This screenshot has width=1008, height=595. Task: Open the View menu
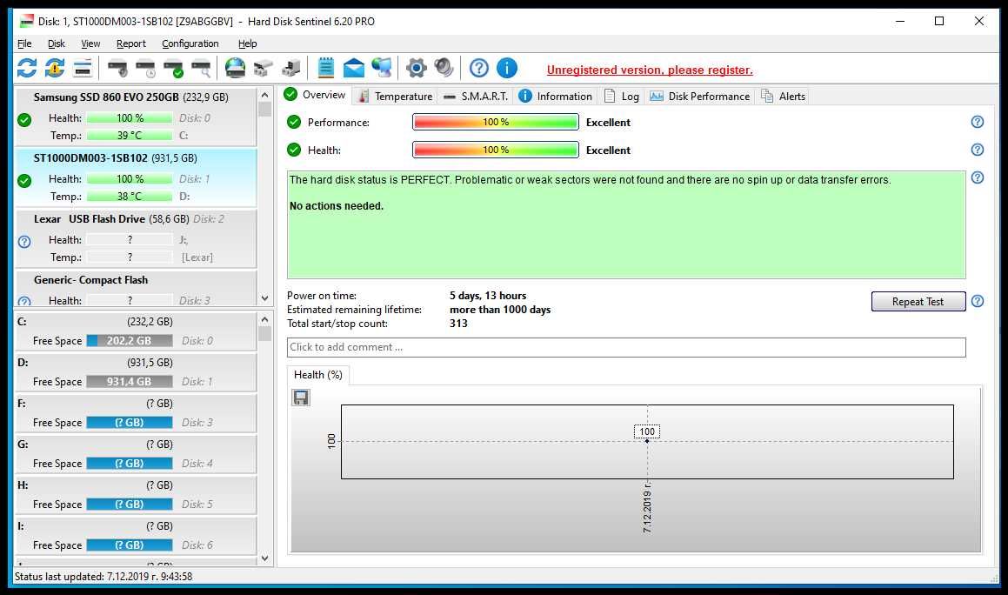point(90,43)
